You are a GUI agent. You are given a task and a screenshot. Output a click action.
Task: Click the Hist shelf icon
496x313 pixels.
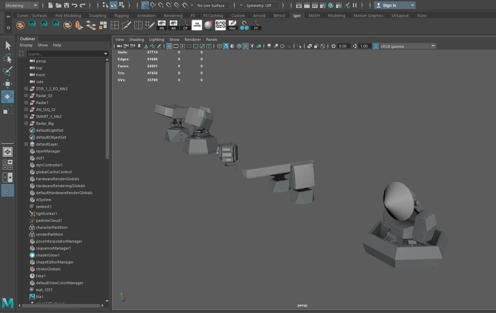point(232,25)
